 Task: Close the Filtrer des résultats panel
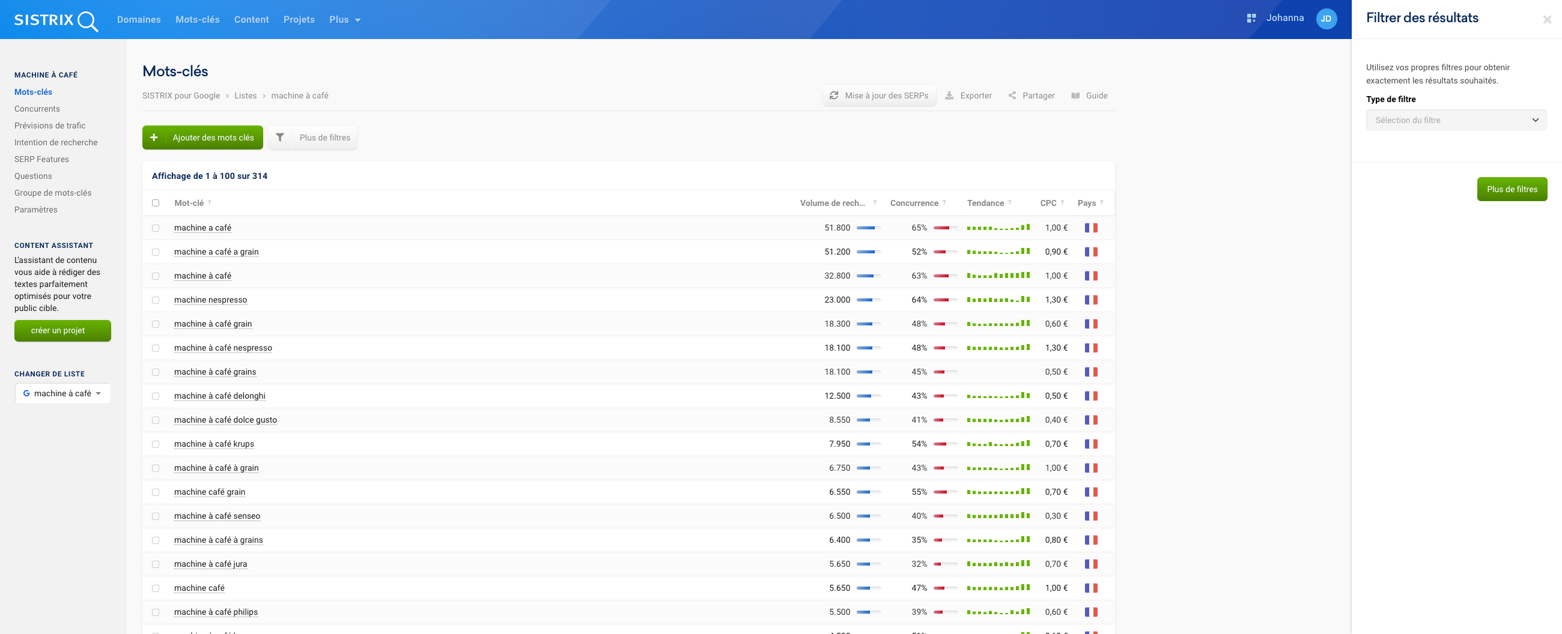click(x=1547, y=19)
